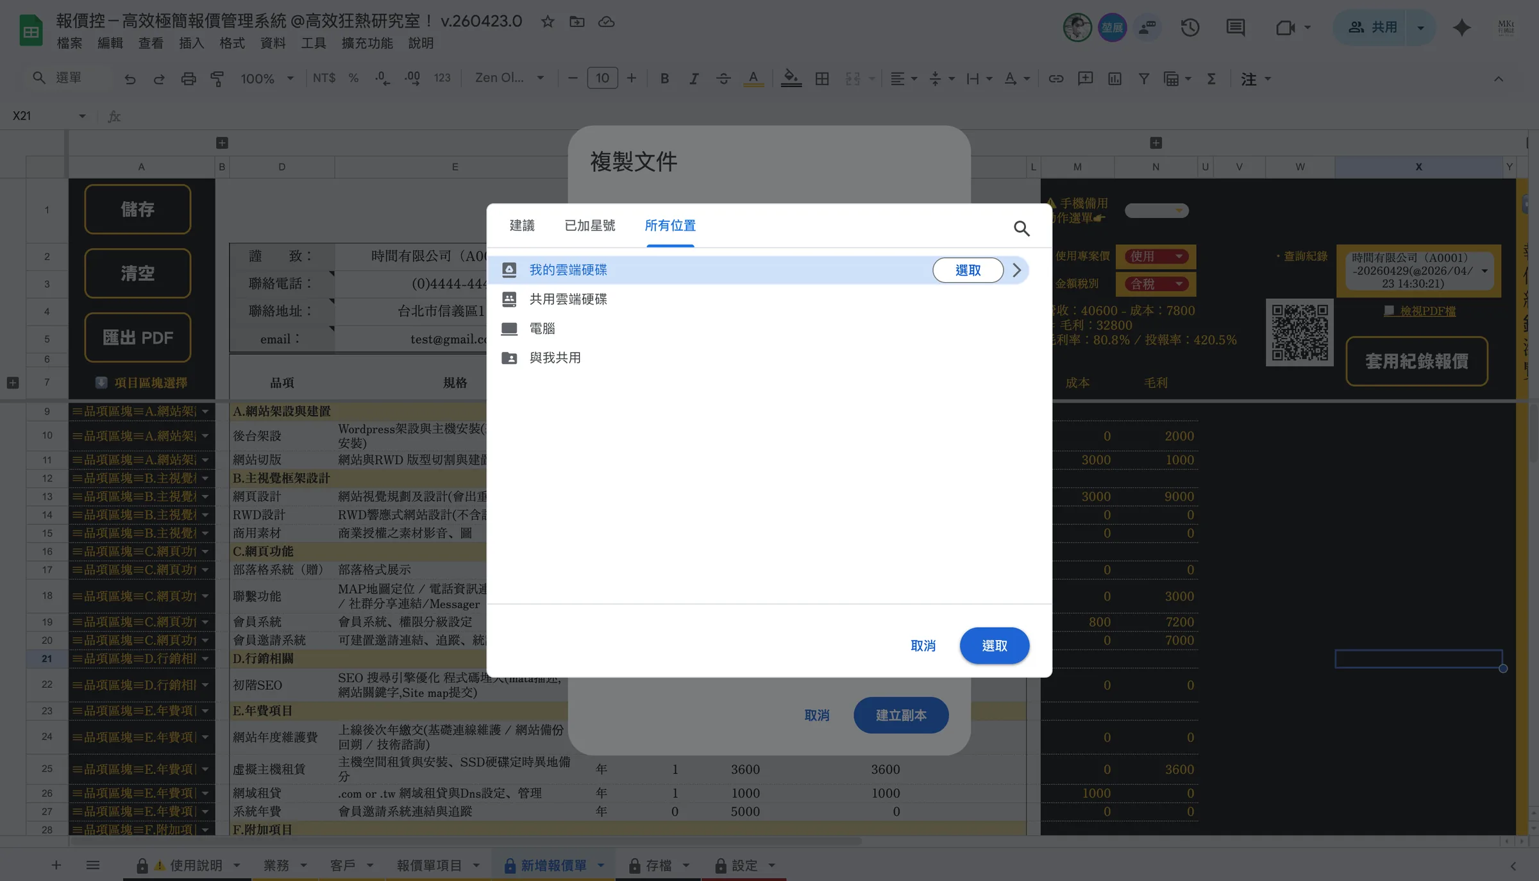Image resolution: width=1539 pixels, height=881 pixels.
Task: Open version history clock icon
Action: point(1190,28)
